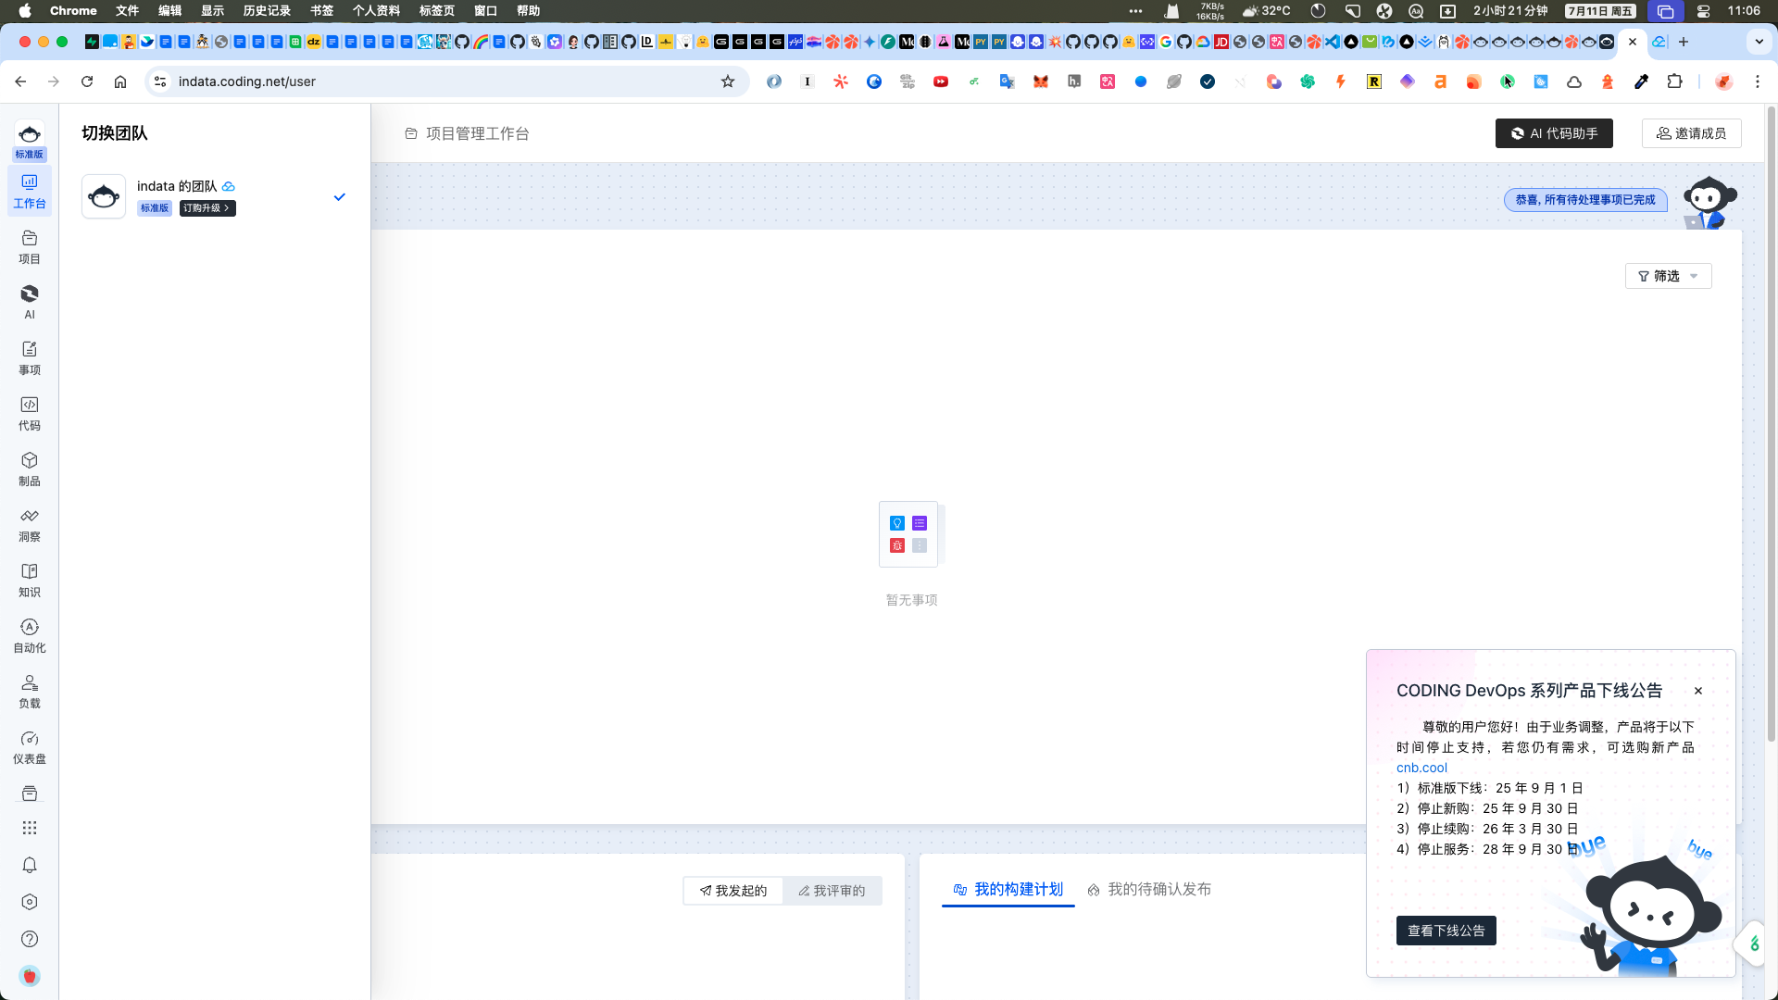Screen dimensions: 1778x1000
Task: Reload the page in Chrome
Action: (87, 81)
